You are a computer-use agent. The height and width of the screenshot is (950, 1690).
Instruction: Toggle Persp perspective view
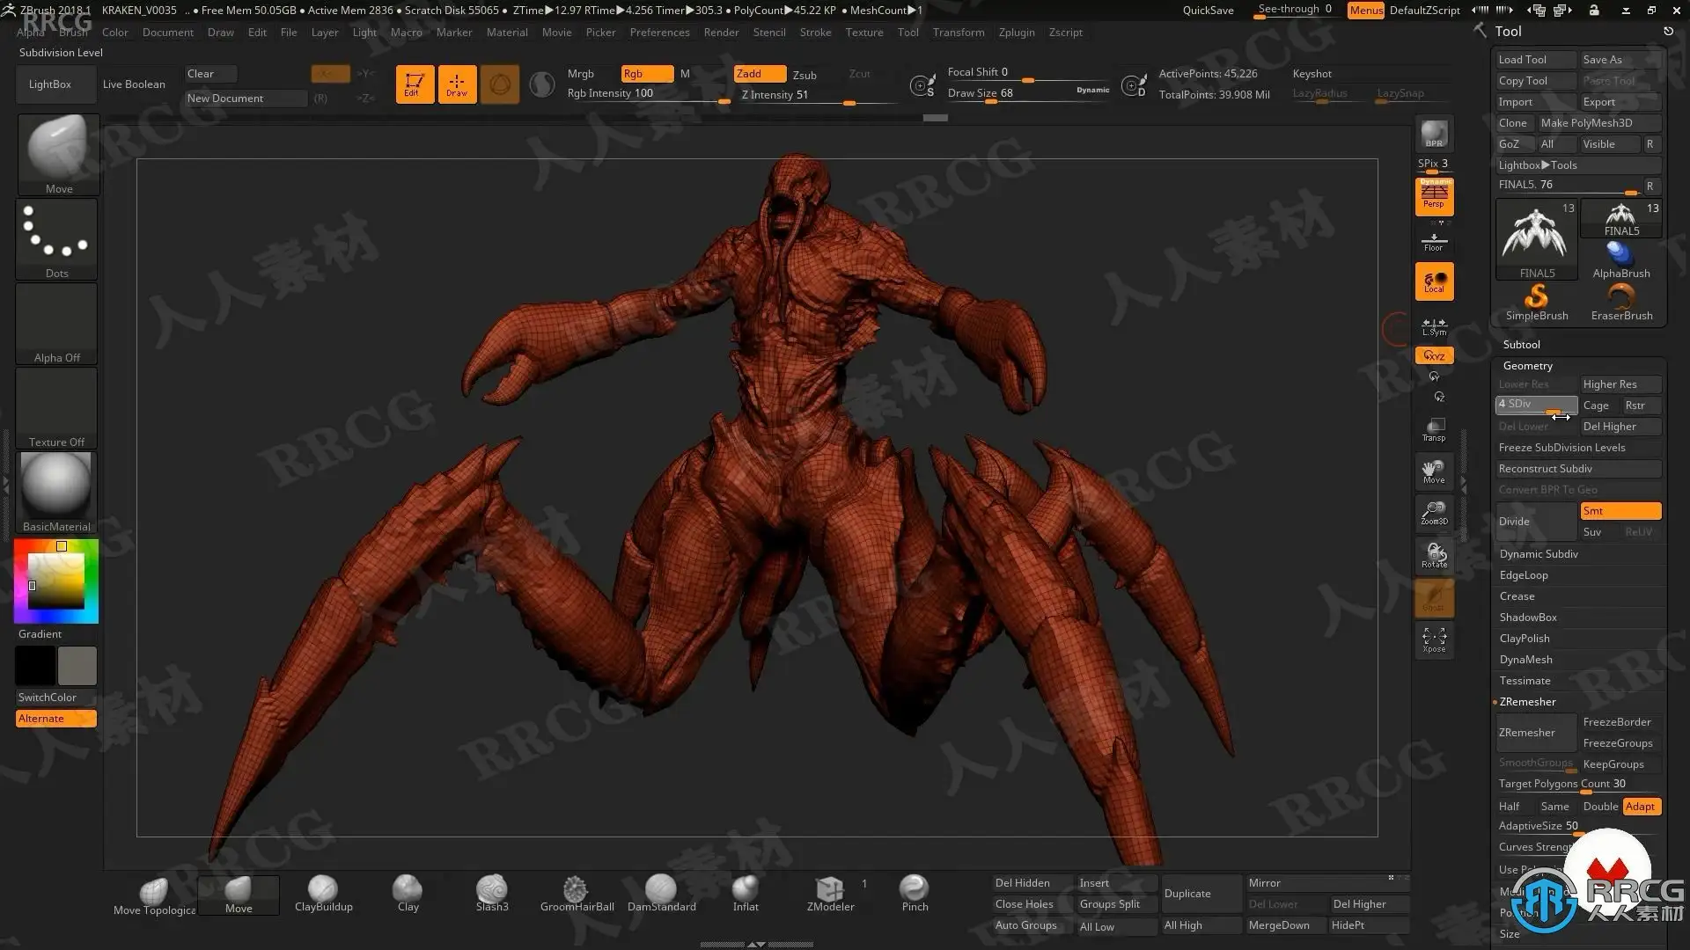(x=1434, y=196)
